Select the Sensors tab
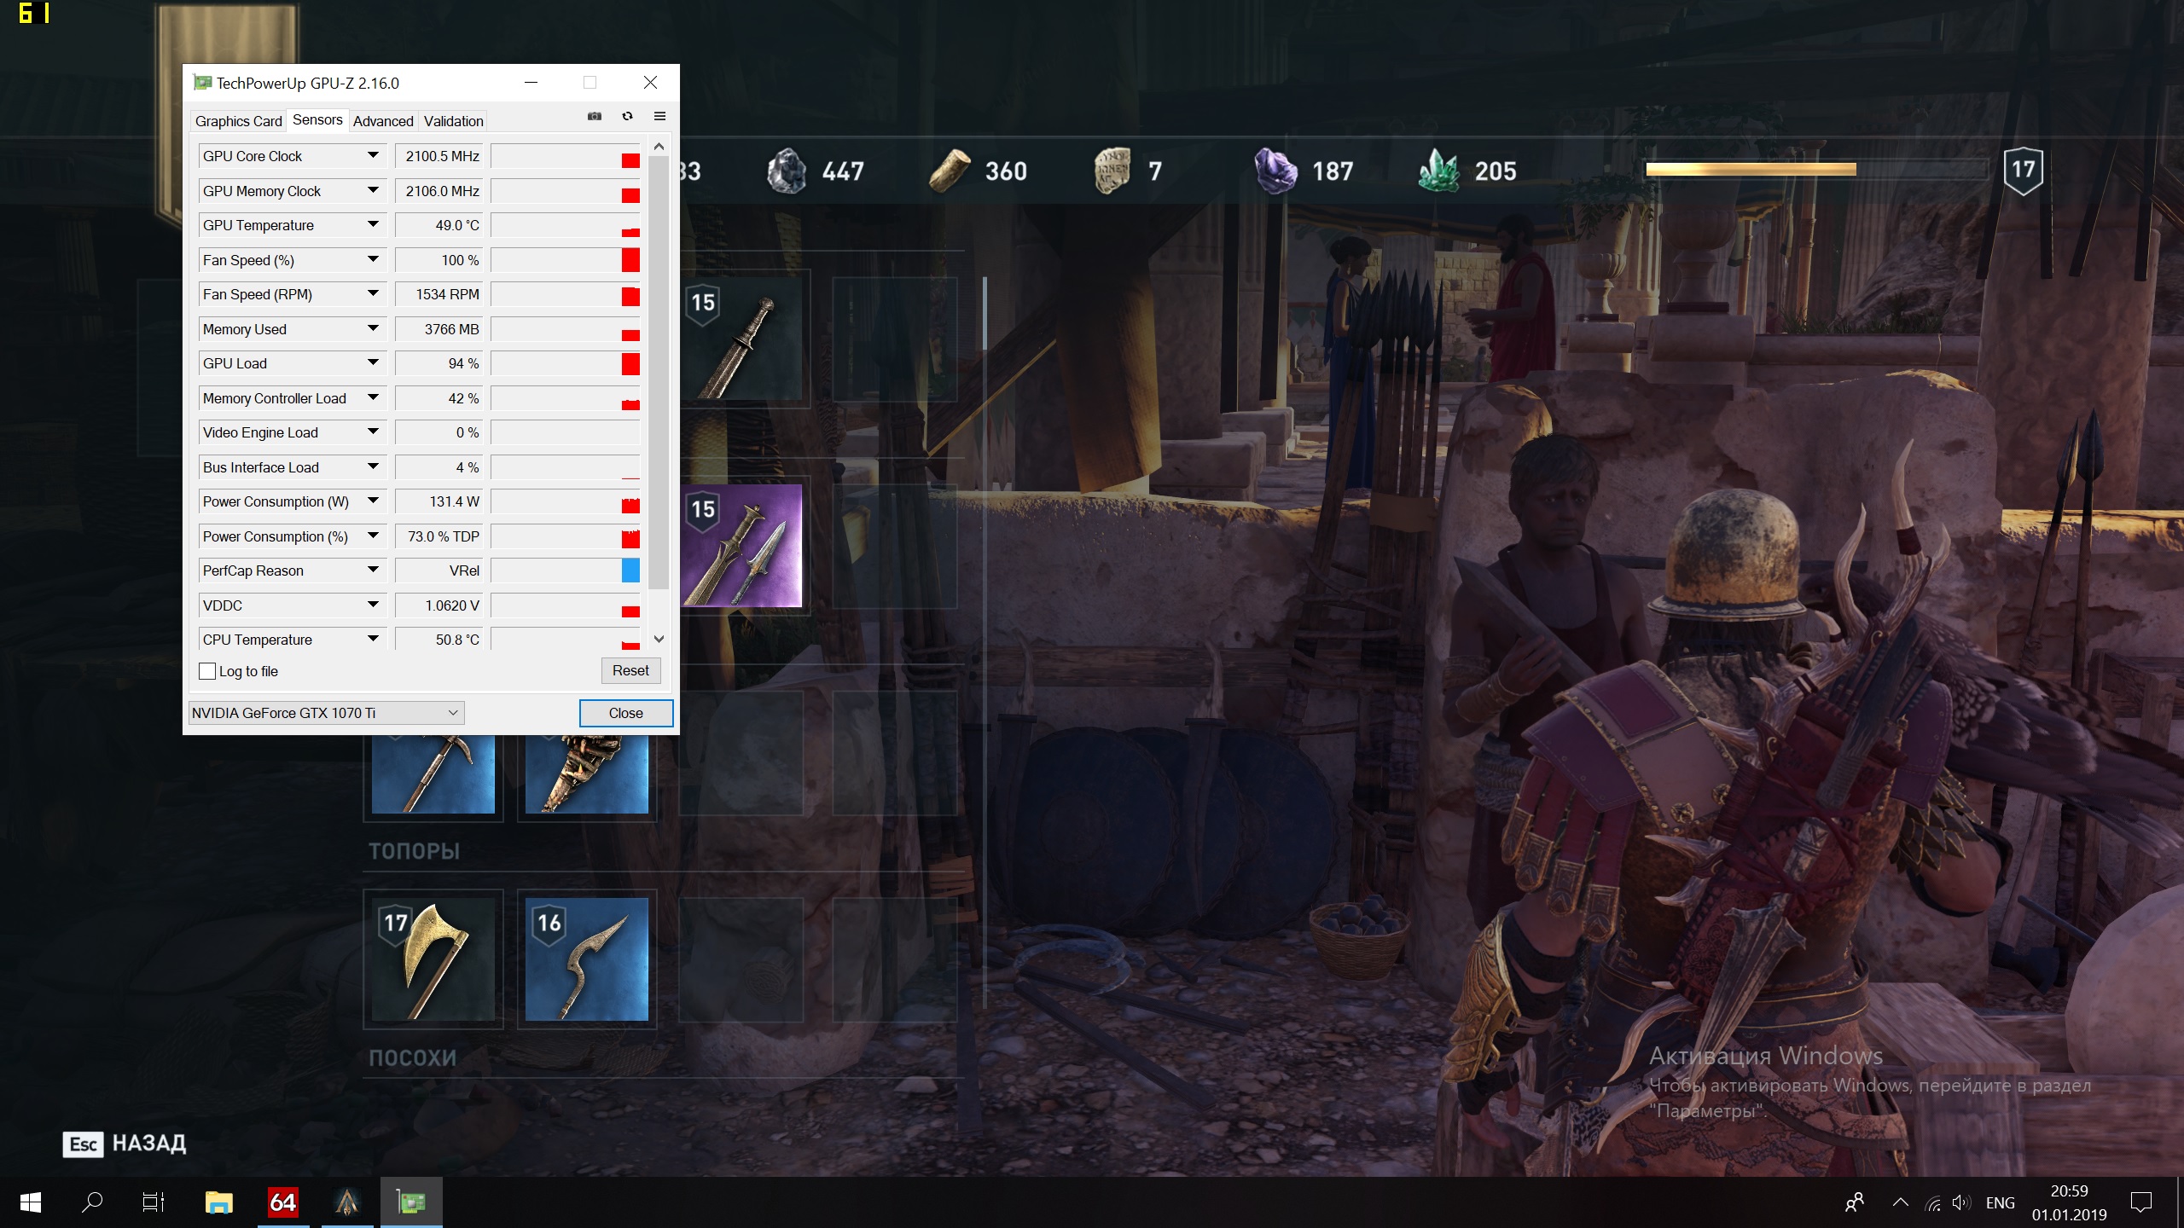2184x1228 pixels. coord(317,120)
